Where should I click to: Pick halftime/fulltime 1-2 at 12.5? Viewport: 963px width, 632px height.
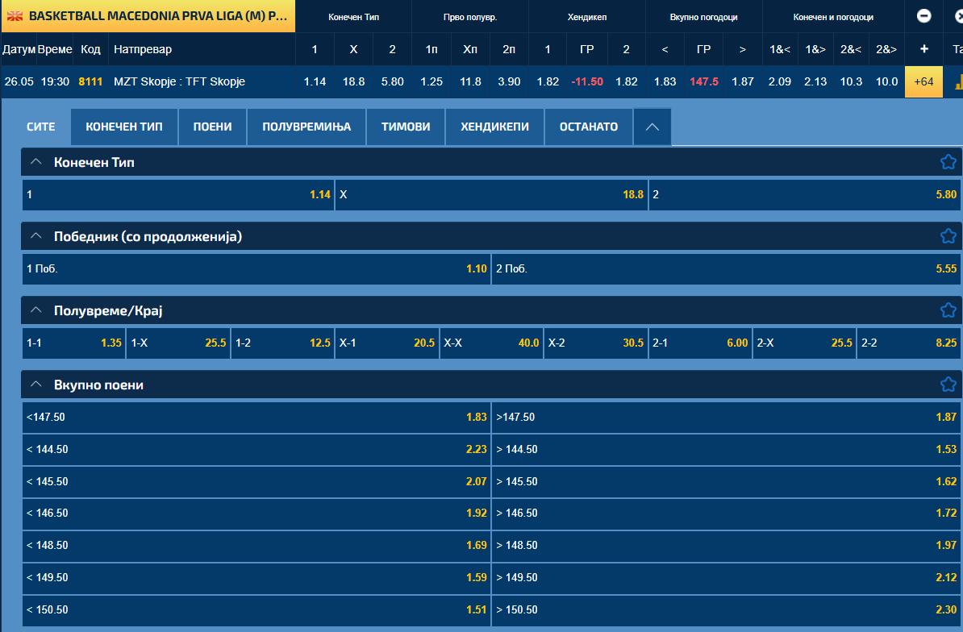(x=282, y=343)
